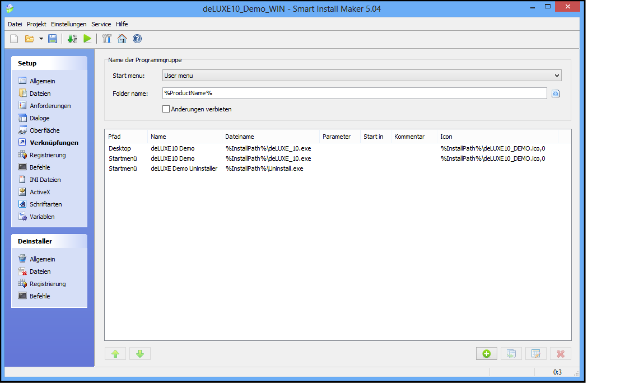Move shortcut up with green up arrow

115,354
